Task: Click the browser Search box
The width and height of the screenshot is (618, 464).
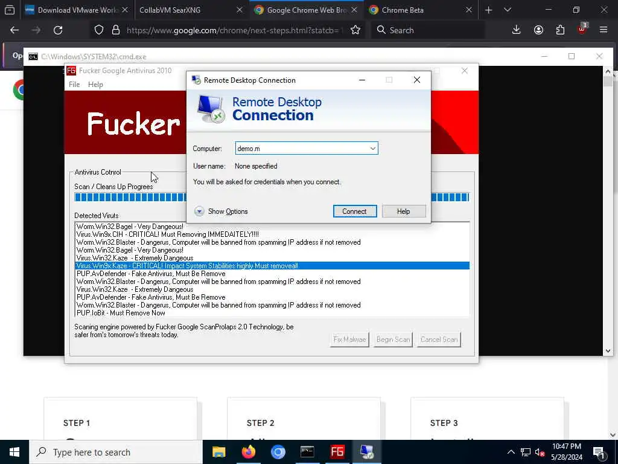Action: click(x=428, y=30)
